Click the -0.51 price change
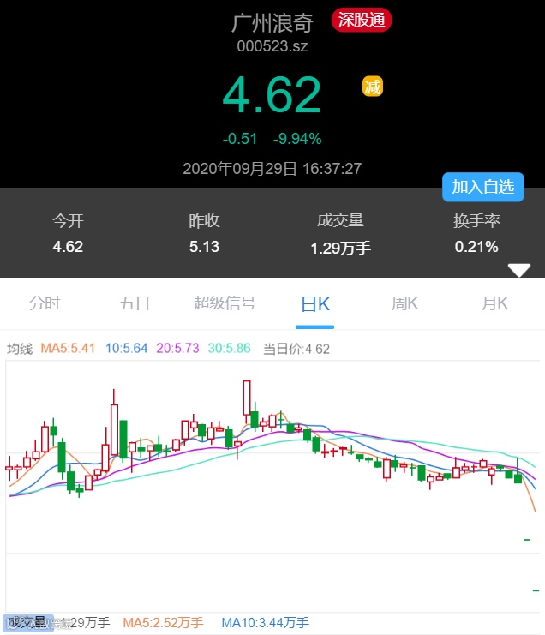This screenshot has width=545, height=635. pos(240,139)
